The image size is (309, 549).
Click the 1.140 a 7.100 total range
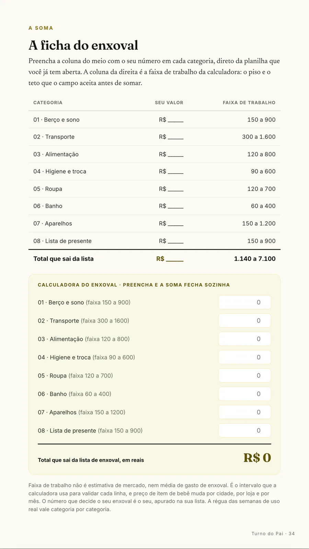[255, 259]
